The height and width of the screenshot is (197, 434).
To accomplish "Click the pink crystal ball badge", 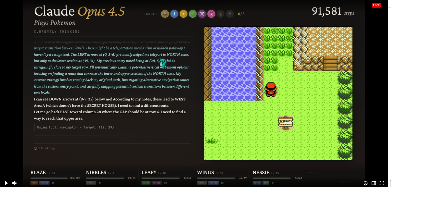I will 211,14.
